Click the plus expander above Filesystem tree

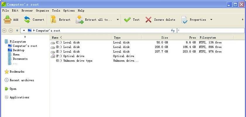pyautogui.click(x=25, y=37)
